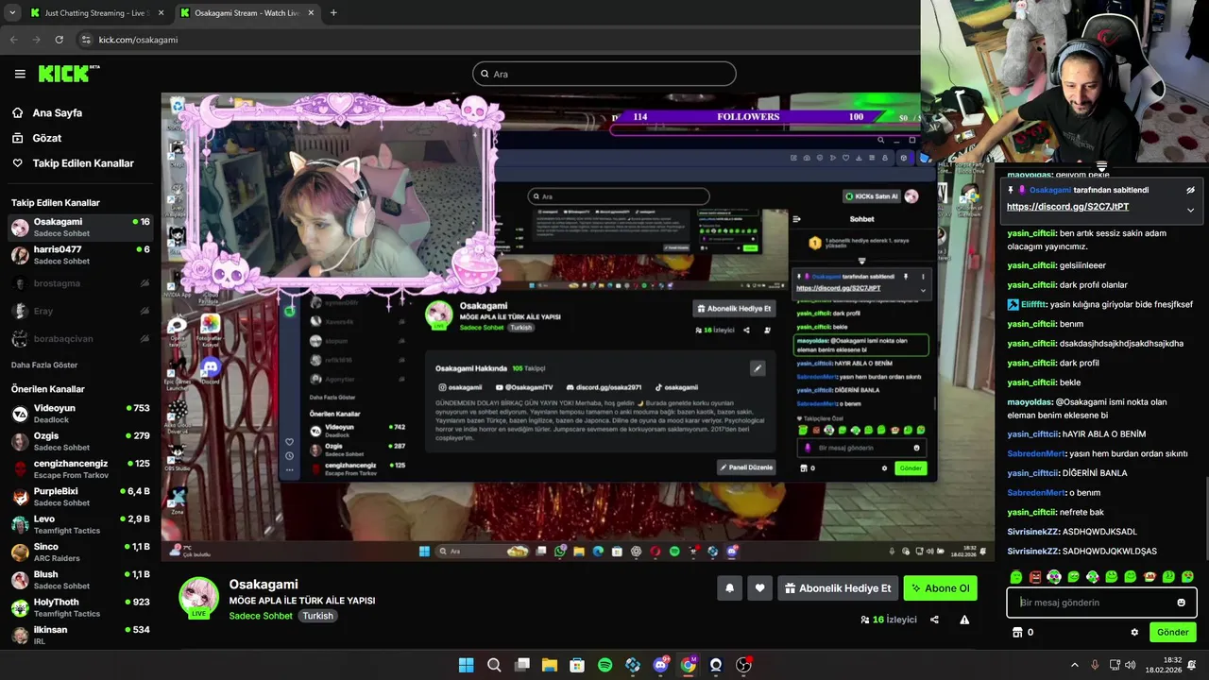Screen dimensions: 1209x680
Task: Open File Explorer from taskbar
Action: 549,665
